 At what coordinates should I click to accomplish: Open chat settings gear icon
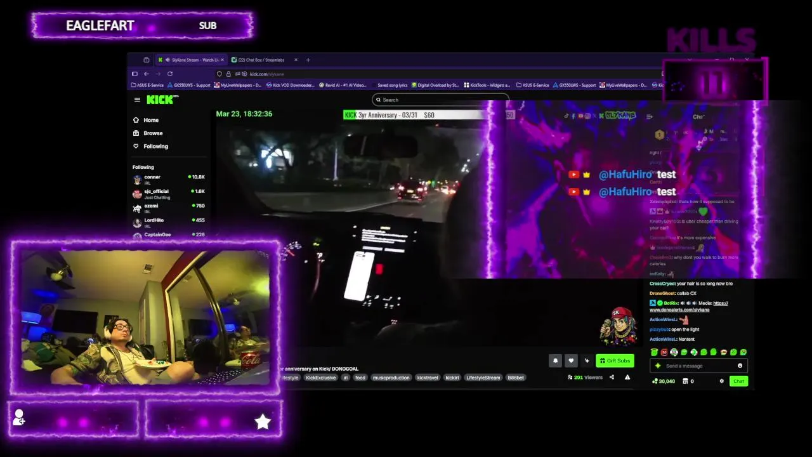[721, 381]
